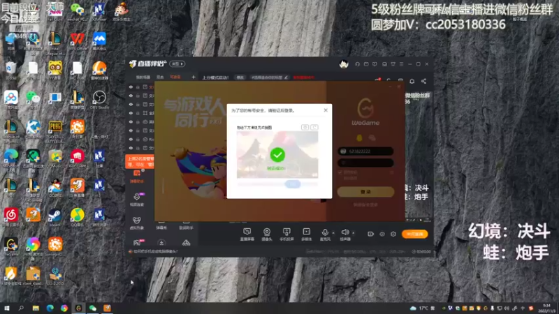This screenshot has height=314, width=559.
Task: Open Baidu Netdisk desktop icon
Action: click(10, 99)
